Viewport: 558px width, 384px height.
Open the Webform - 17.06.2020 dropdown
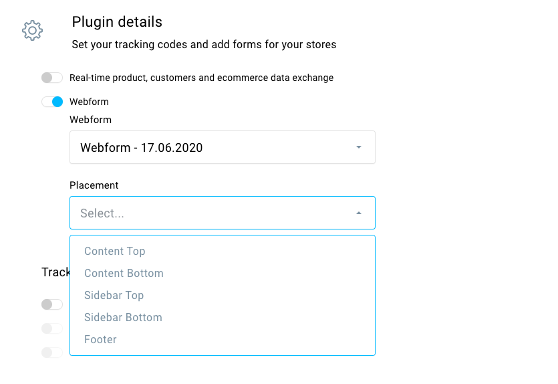(223, 147)
